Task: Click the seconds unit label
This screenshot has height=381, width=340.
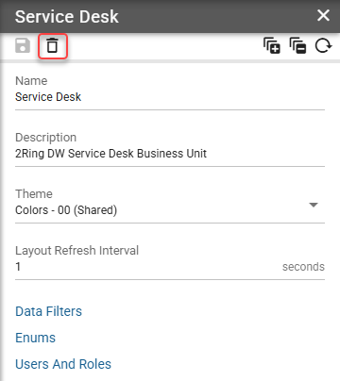Action: point(303,267)
